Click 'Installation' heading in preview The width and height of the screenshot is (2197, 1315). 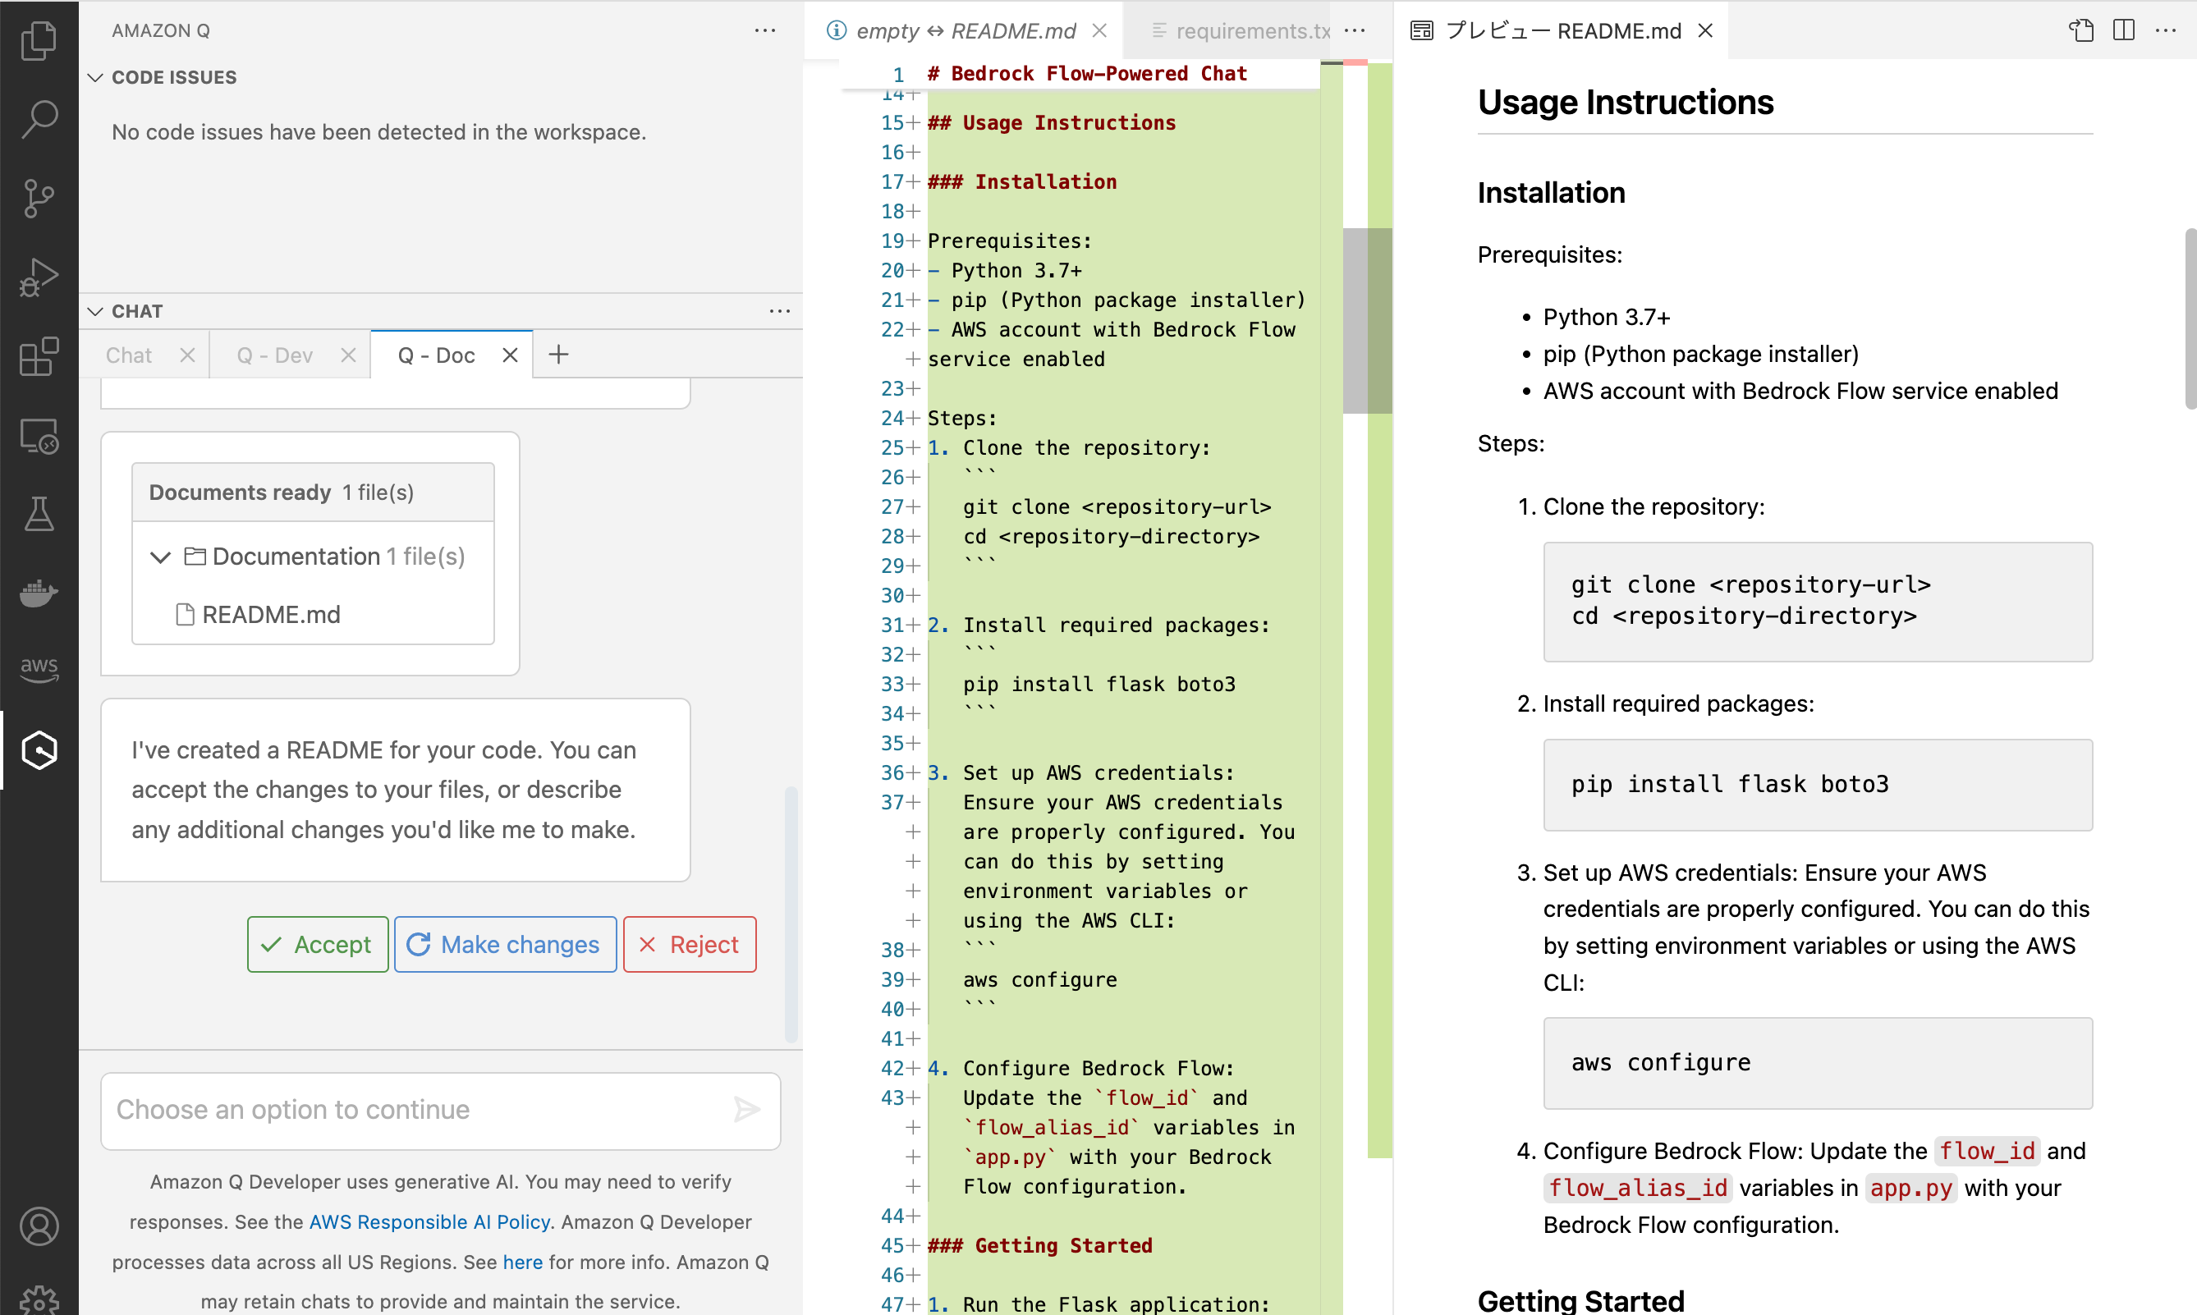click(x=1551, y=192)
